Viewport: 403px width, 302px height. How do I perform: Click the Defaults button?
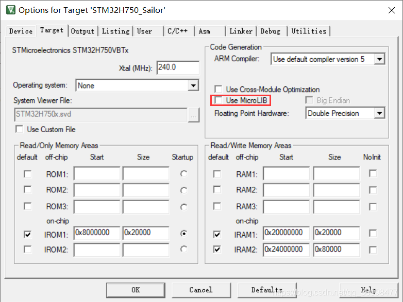[x=267, y=290]
